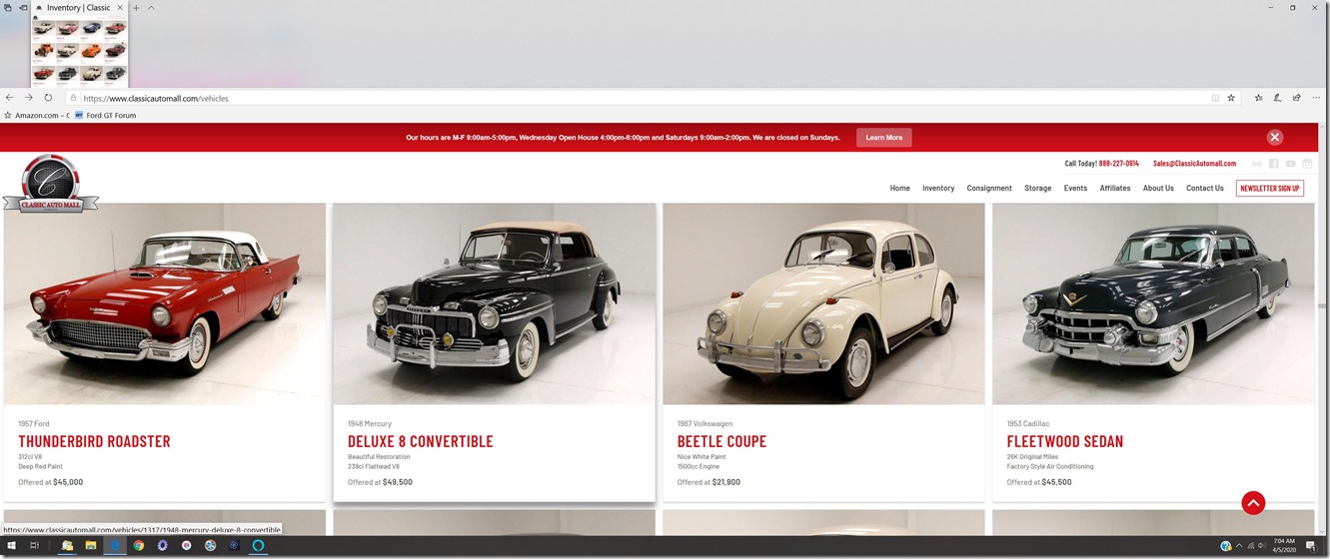
Task: Open the Affiliates menu item
Action: click(1115, 188)
